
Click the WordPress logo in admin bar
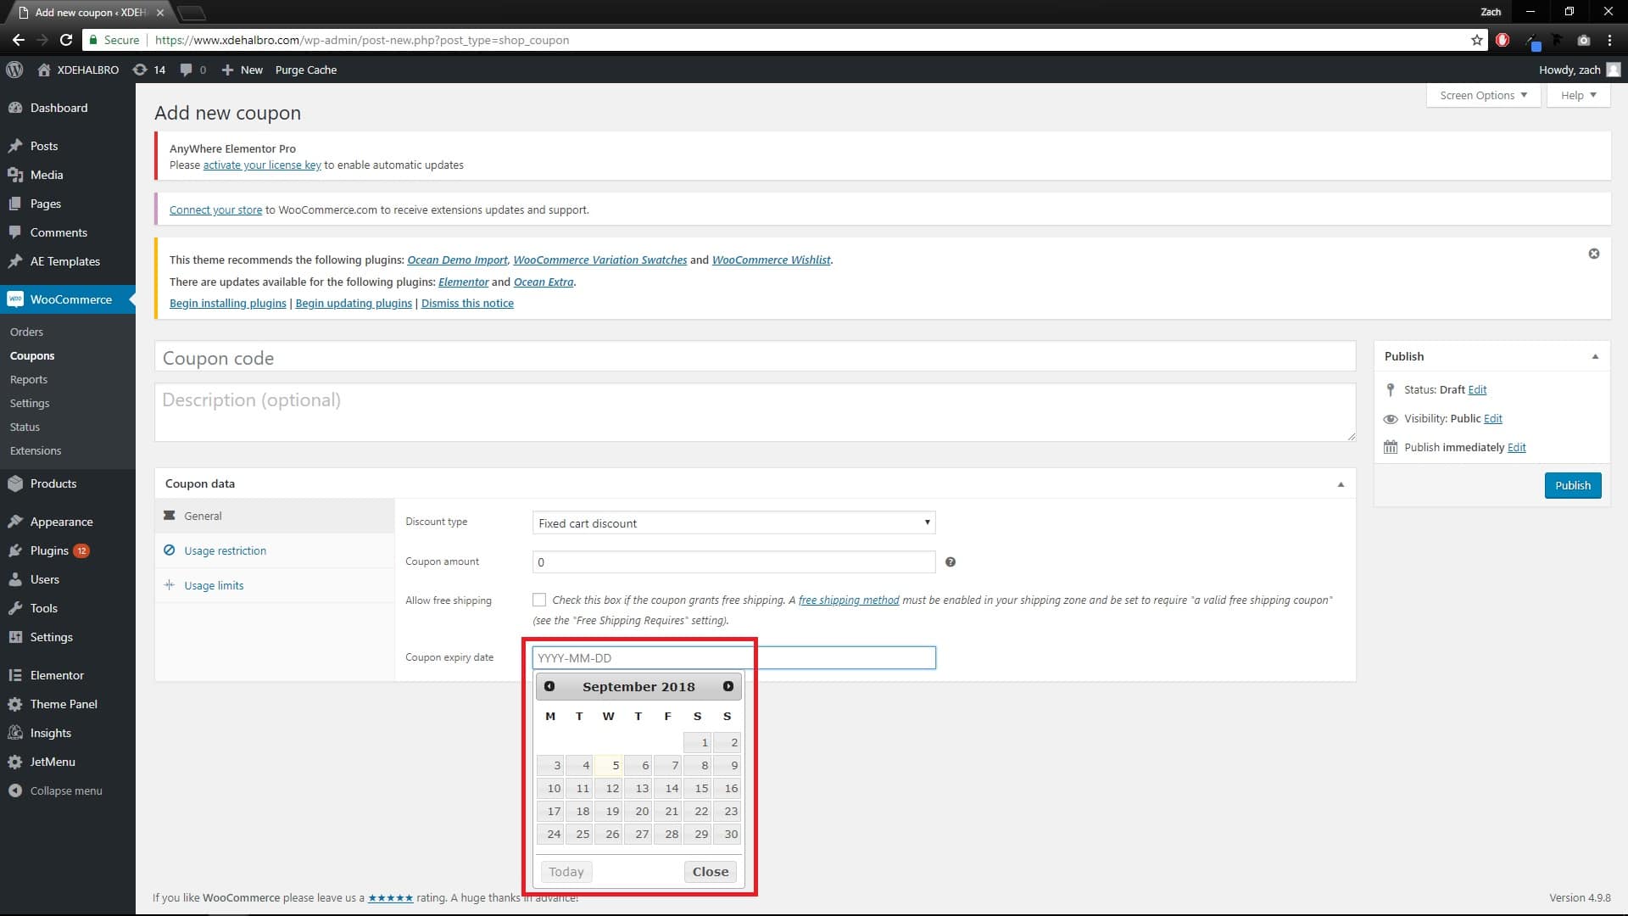(14, 70)
